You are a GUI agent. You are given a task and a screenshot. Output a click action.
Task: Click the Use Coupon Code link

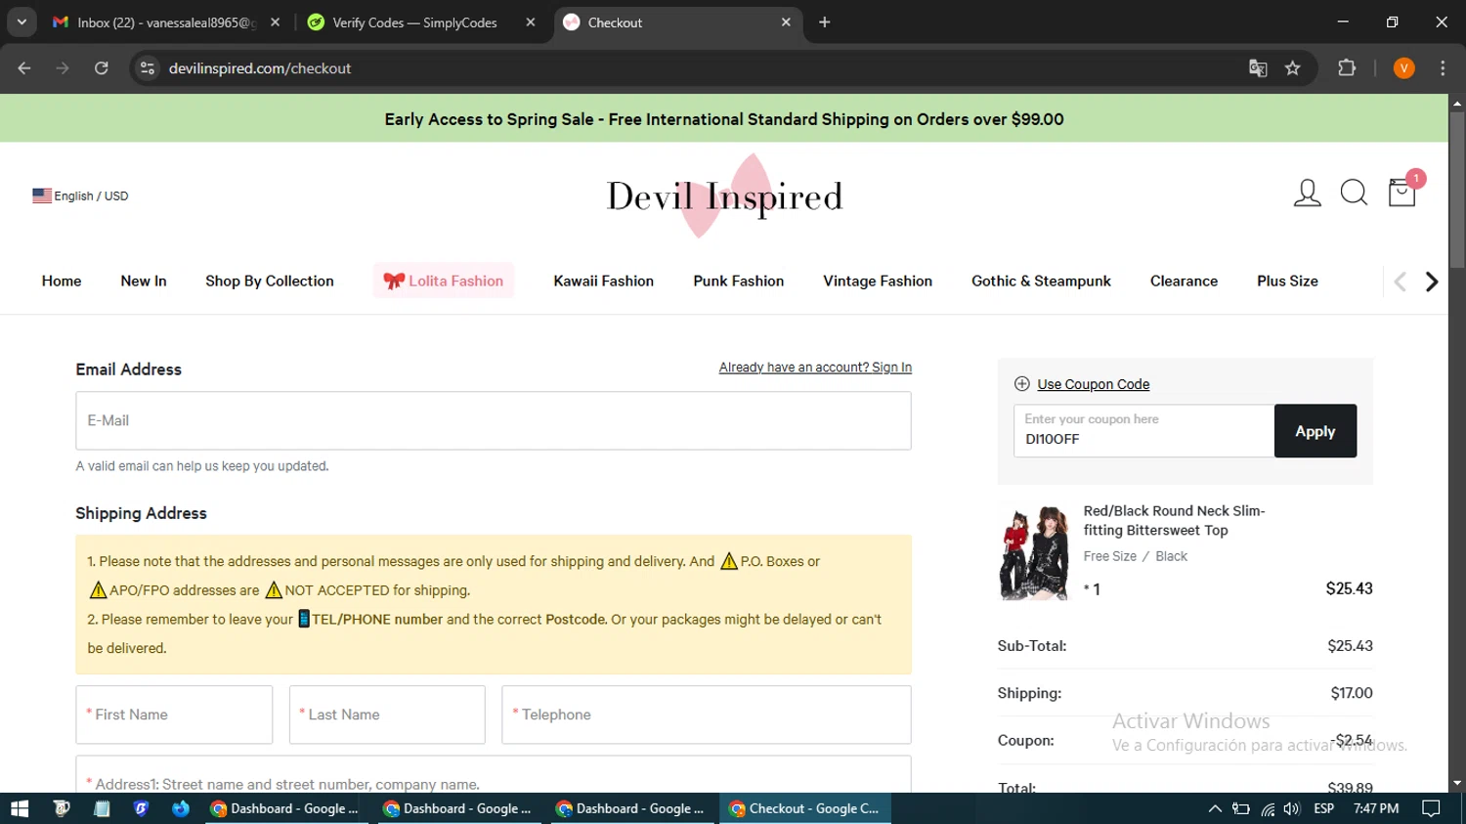pyautogui.click(x=1094, y=384)
